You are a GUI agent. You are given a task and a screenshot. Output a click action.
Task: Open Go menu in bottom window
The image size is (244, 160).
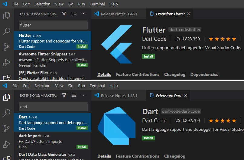pyautogui.click(x=71, y=86)
